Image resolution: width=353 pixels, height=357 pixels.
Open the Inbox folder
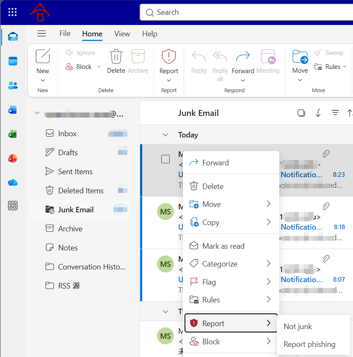(x=67, y=134)
